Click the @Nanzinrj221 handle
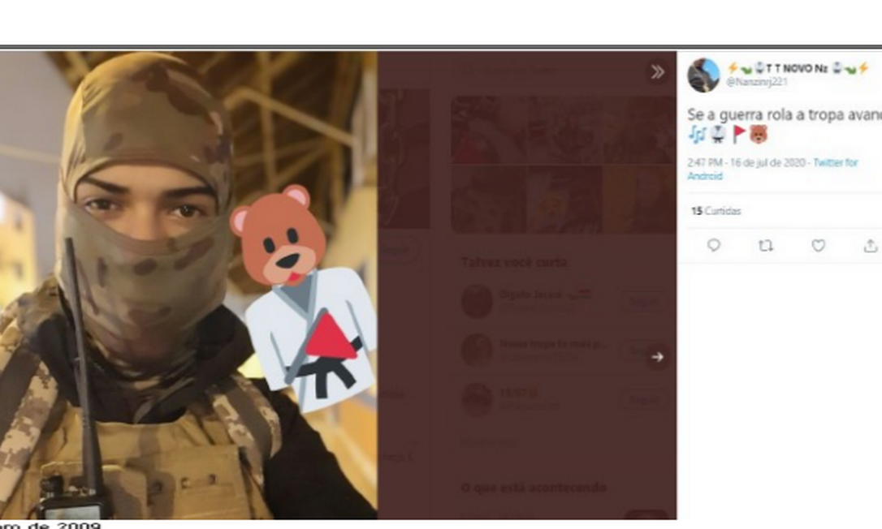This screenshot has height=529, width=882. click(756, 82)
